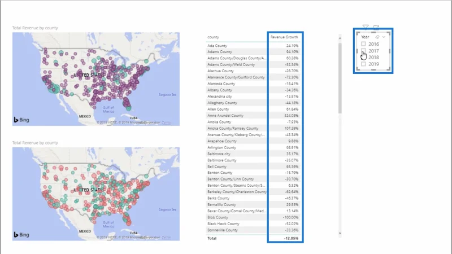Select the 2018 year label
Viewport: 452px width, 254px height.
[373, 58]
